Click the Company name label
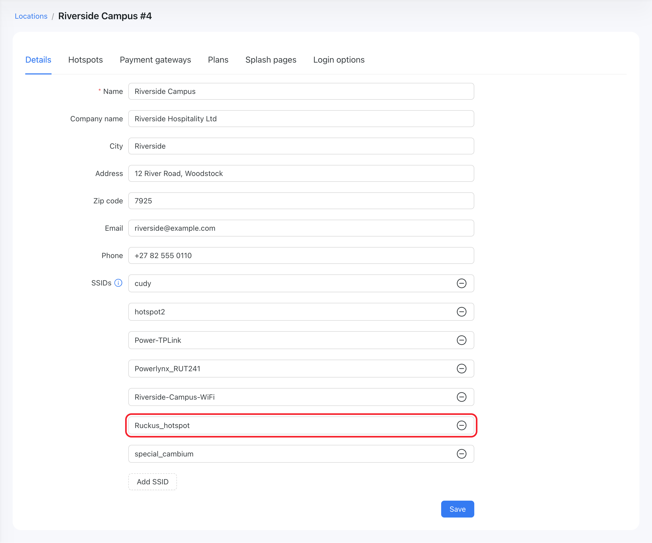This screenshot has width=652, height=543. click(x=96, y=119)
